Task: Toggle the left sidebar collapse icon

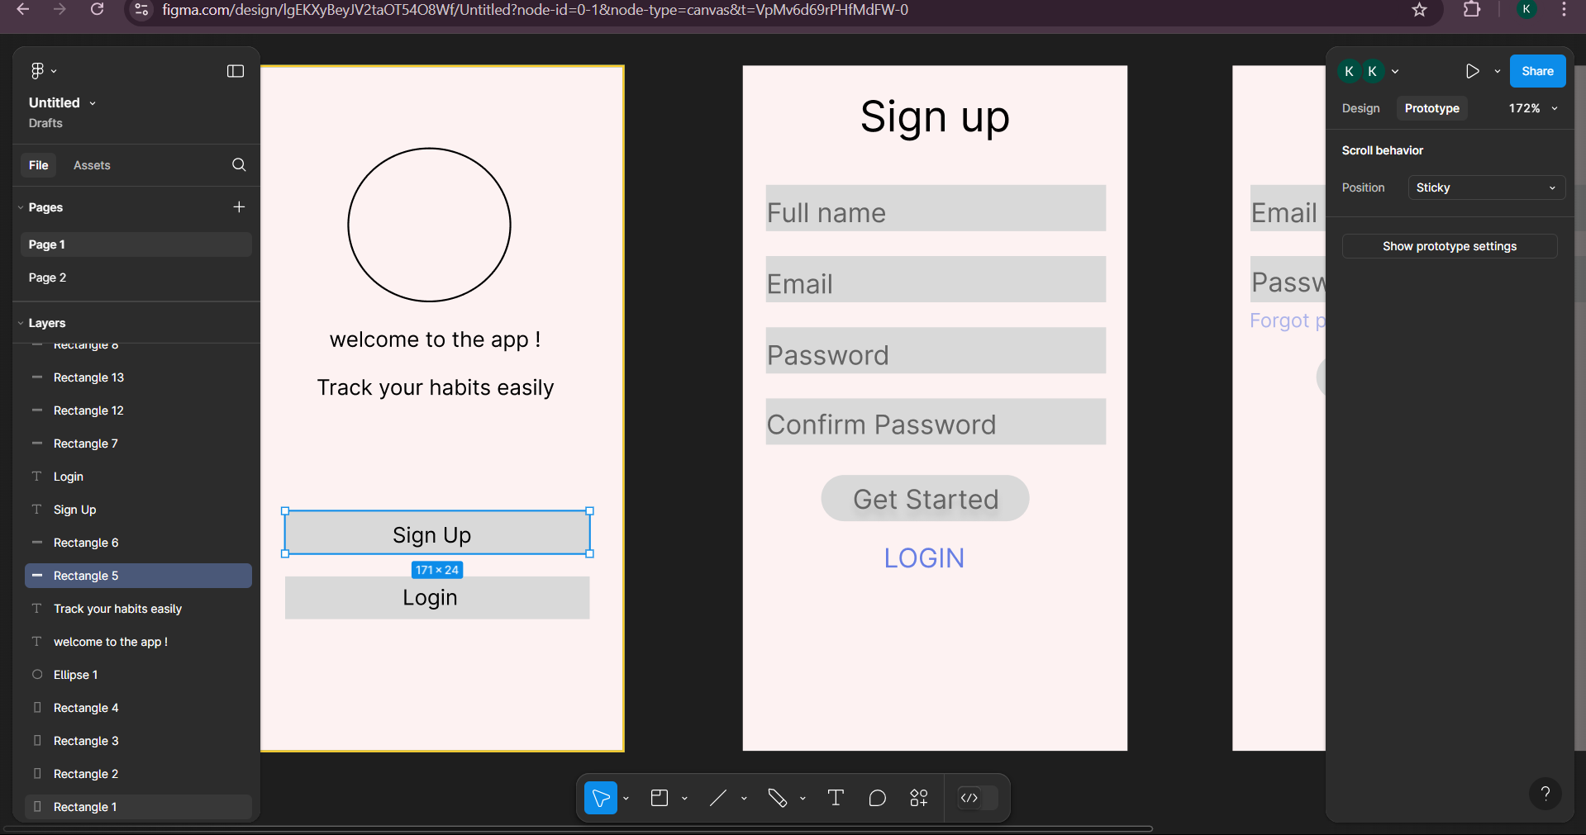Action: (236, 71)
